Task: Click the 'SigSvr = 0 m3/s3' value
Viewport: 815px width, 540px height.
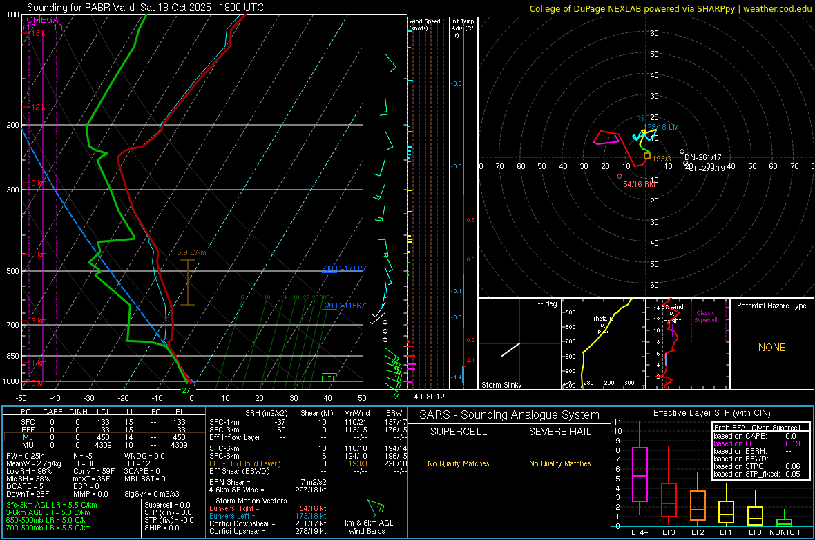Action: [x=152, y=494]
